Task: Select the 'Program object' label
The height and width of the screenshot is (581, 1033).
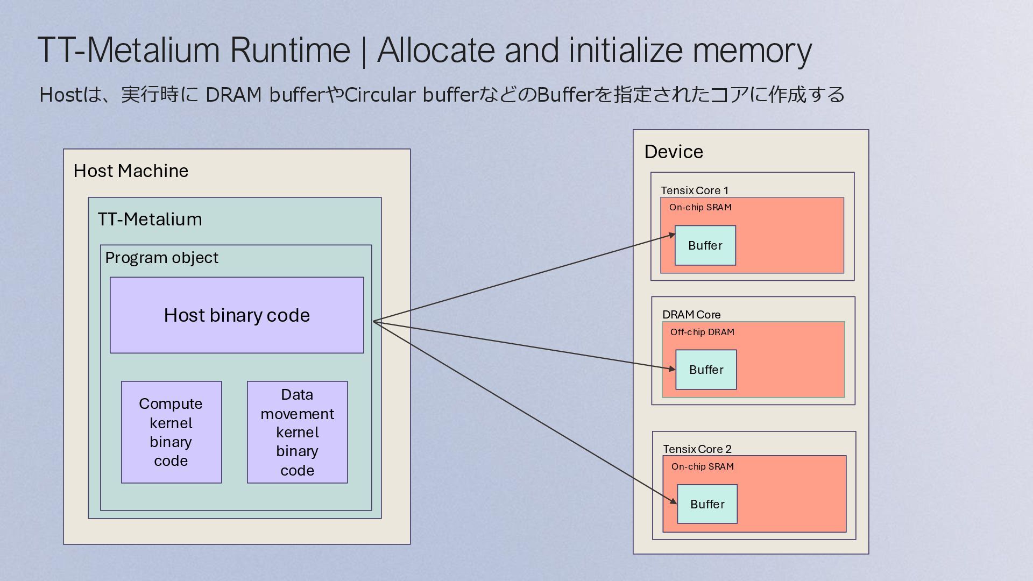Action: [161, 258]
